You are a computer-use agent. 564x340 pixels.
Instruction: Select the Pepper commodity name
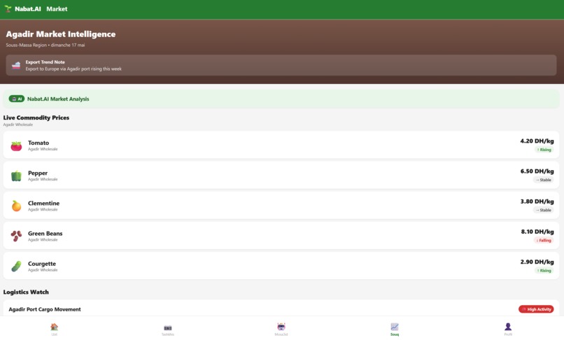(x=38, y=173)
